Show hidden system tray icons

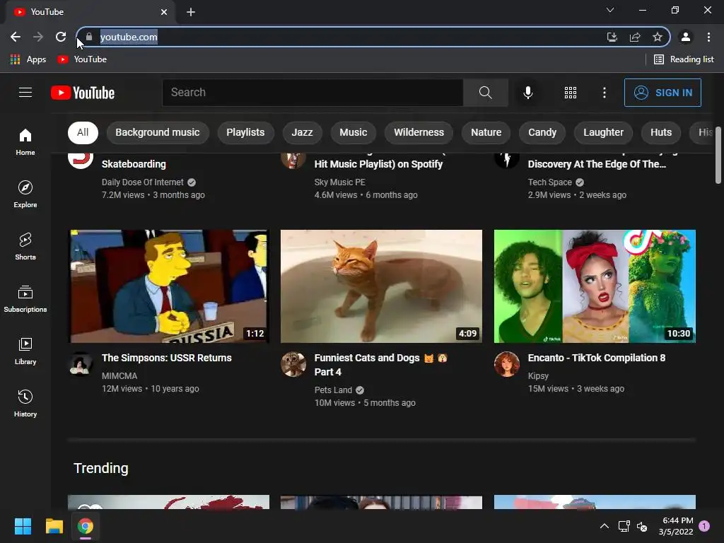coord(604,526)
